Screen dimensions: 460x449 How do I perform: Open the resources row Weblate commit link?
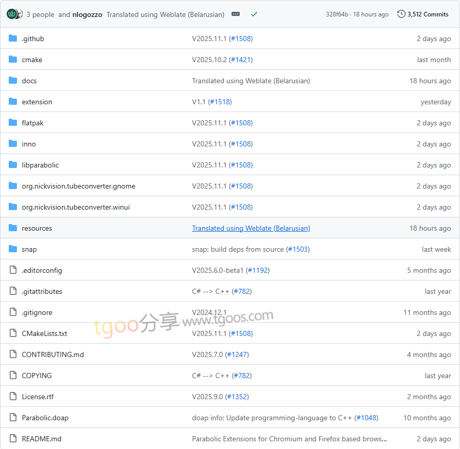[x=251, y=228]
